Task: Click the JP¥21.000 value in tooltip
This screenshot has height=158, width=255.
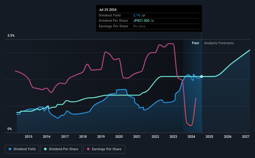Action: point(141,21)
